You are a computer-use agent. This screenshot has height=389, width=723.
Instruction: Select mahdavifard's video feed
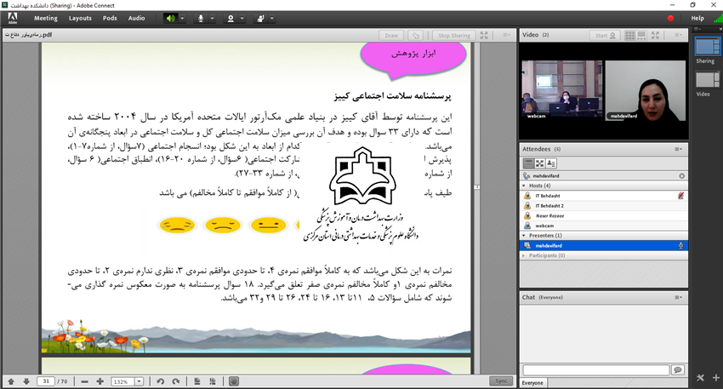[646, 90]
